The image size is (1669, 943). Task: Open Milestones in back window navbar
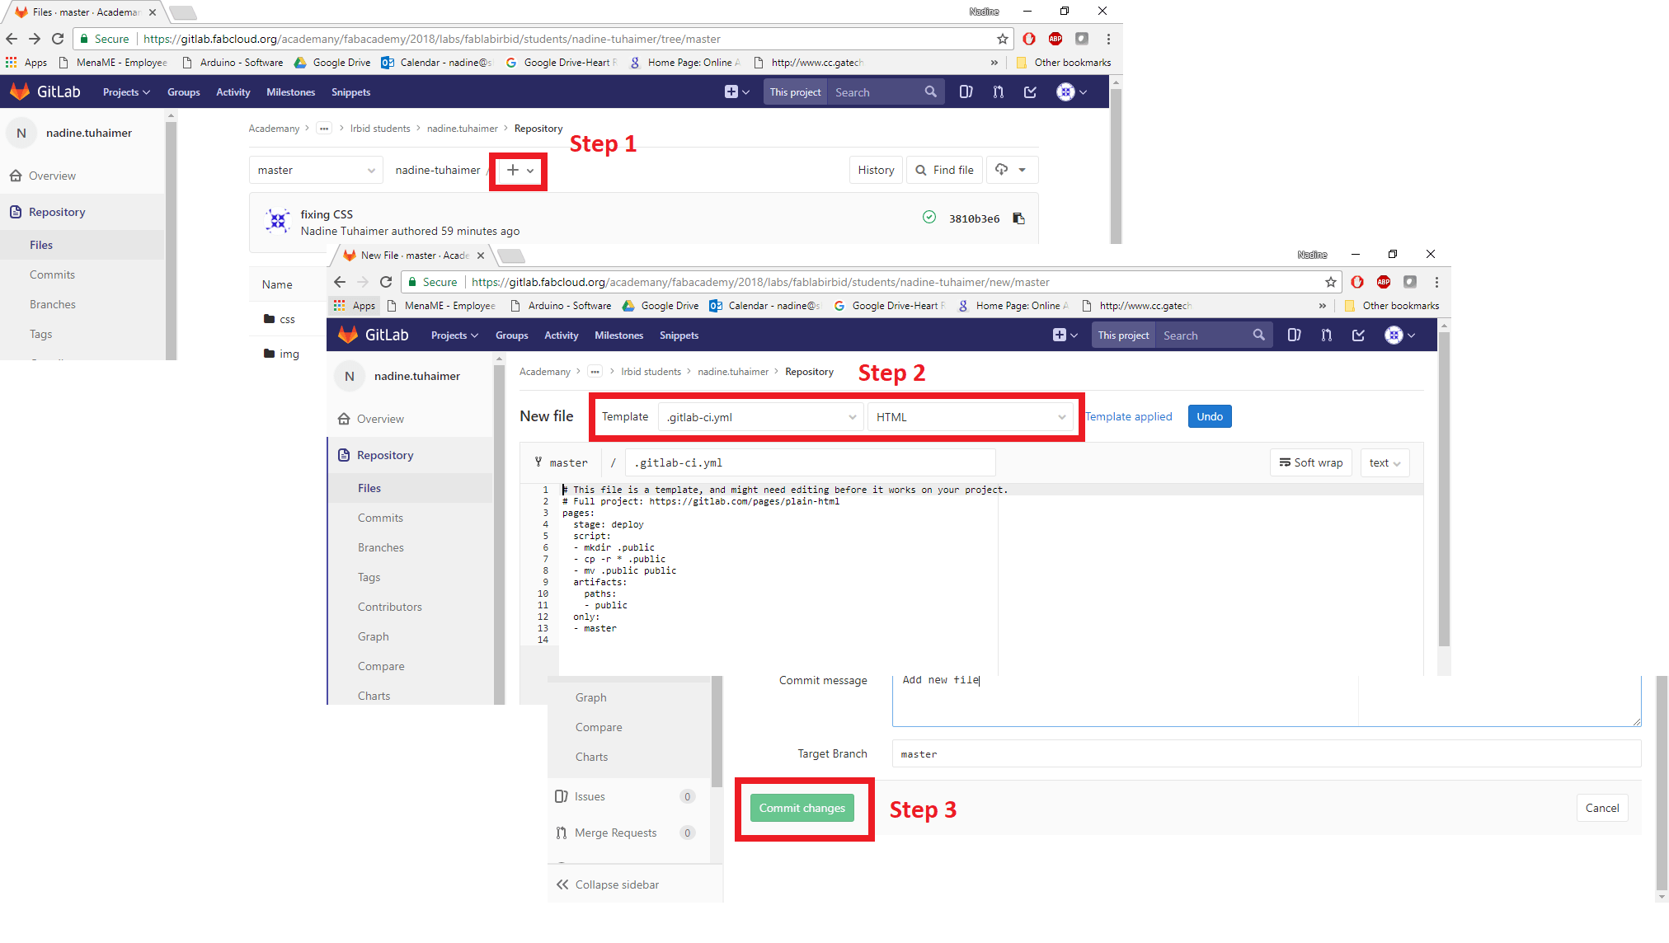pos(290,92)
